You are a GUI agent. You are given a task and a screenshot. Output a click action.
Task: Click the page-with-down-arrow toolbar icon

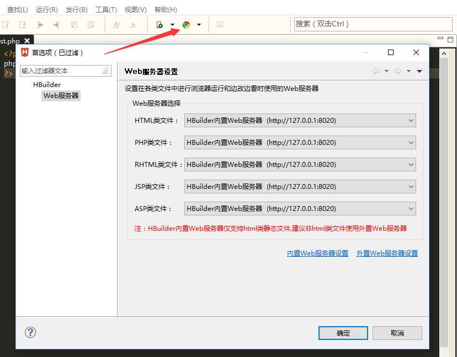click(23, 25)
